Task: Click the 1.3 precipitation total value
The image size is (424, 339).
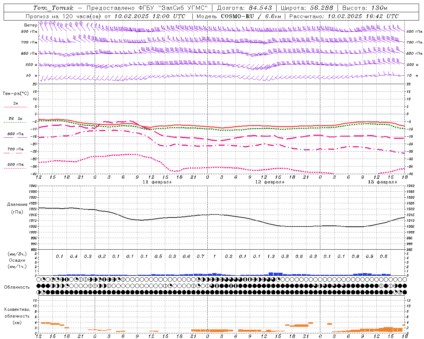Action: tap(271, 257)
